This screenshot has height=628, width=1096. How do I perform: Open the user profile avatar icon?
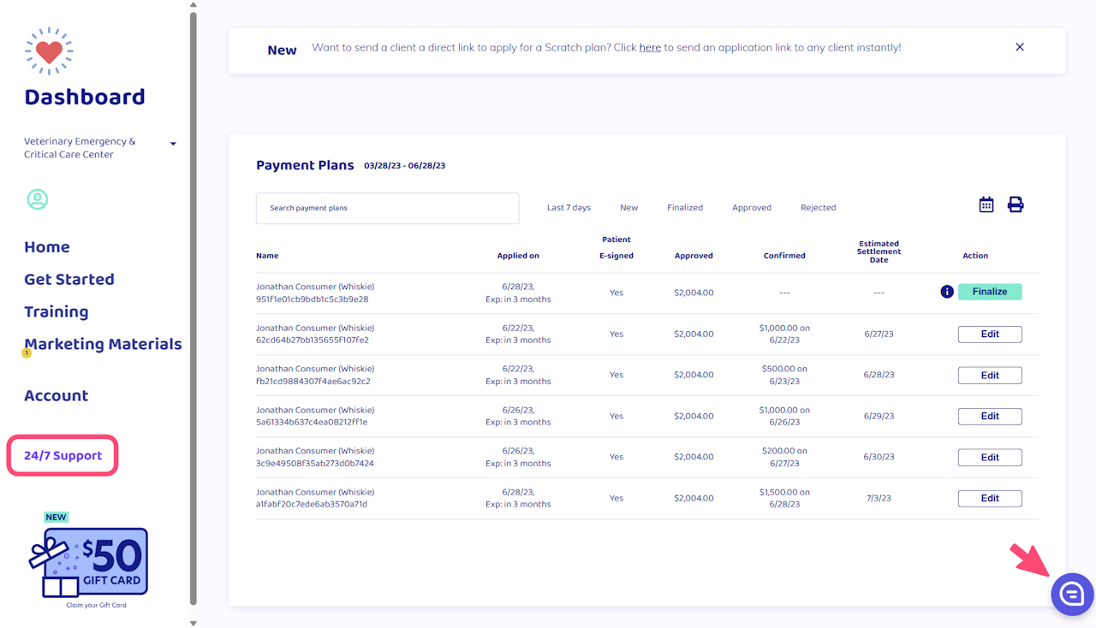(37, 199)
